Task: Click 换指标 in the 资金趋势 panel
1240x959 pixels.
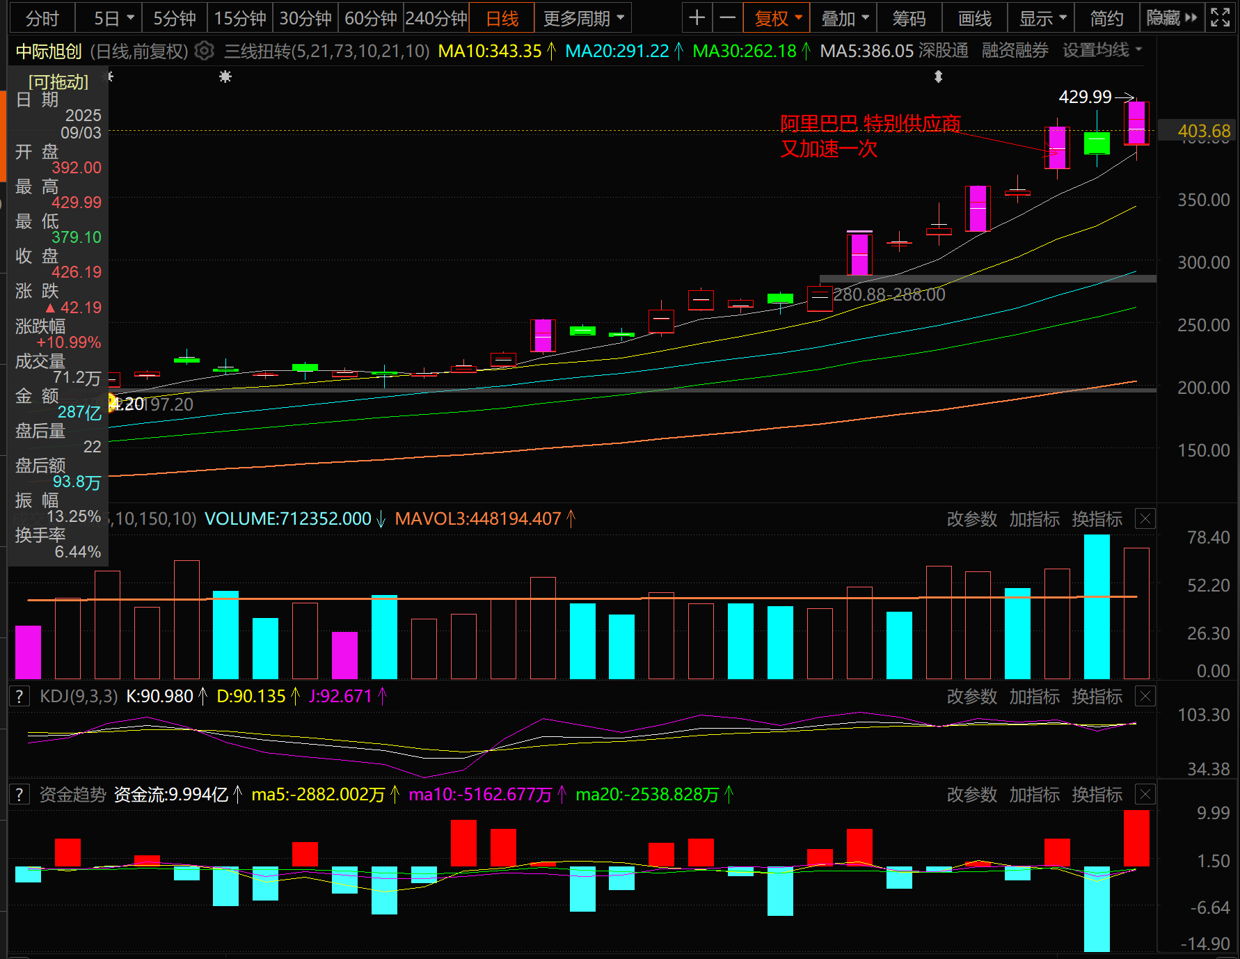Action: 1097,795
